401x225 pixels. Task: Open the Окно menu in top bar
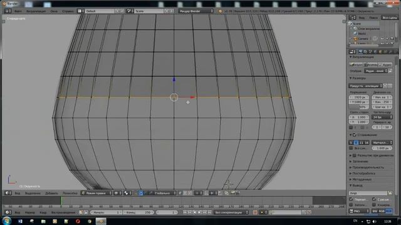(54, 11)
